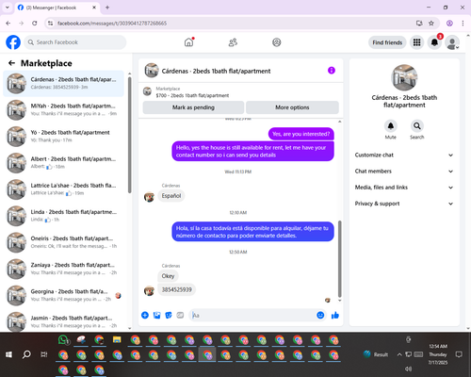Click the chat header listing thumbnail

click(x=152, y=71)
